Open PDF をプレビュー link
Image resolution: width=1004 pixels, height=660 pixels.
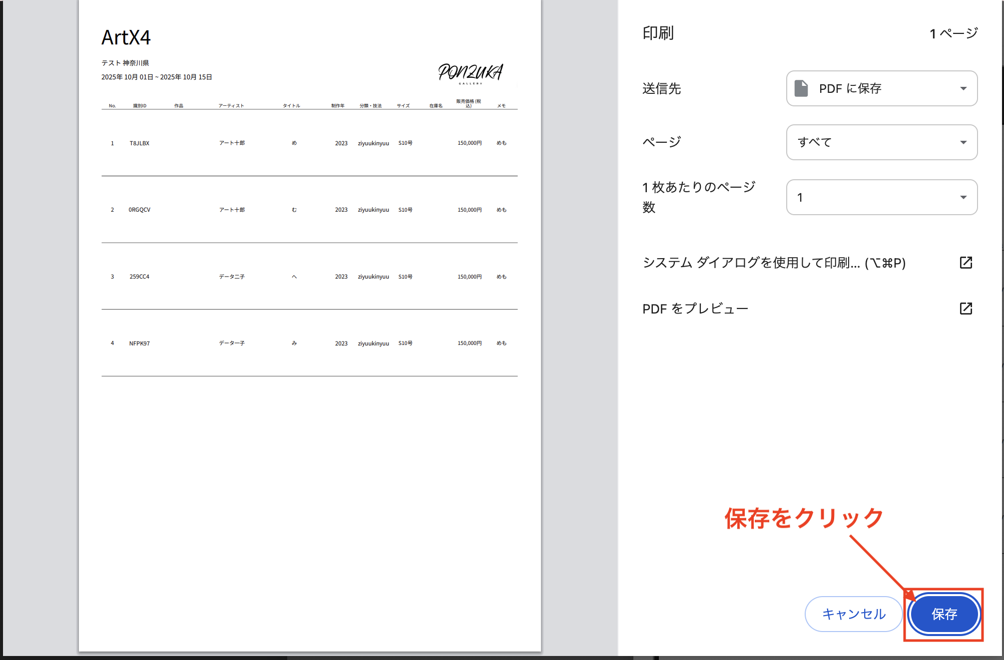695,309
